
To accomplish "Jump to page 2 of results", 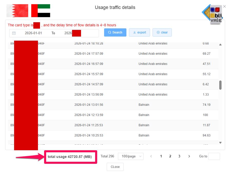I will point(170,156).
